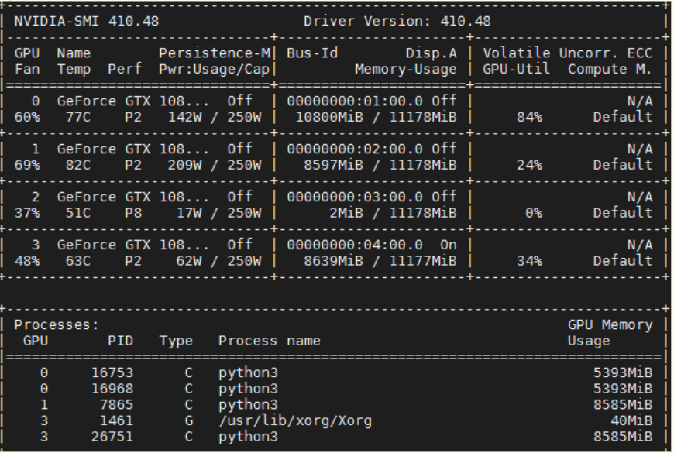Click the Volatile Uncorr. ECC header
Screen dimensions: 674x453
[567, 53]
